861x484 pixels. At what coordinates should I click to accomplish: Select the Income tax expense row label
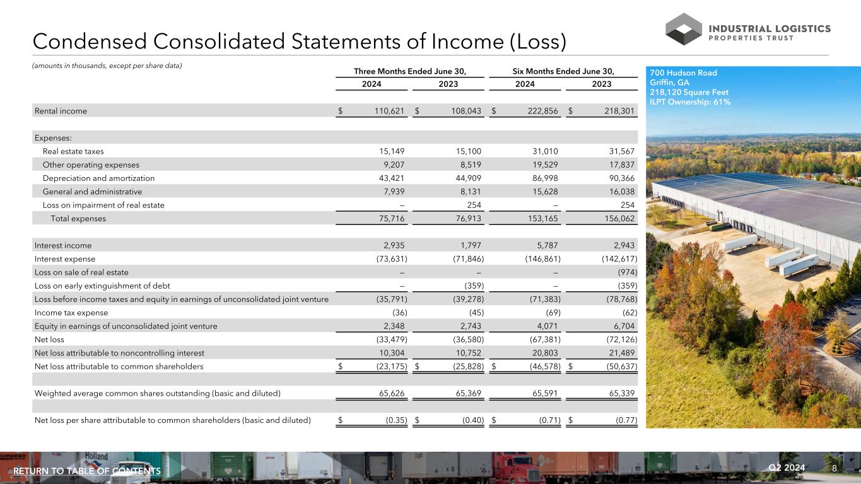point(71,313)
